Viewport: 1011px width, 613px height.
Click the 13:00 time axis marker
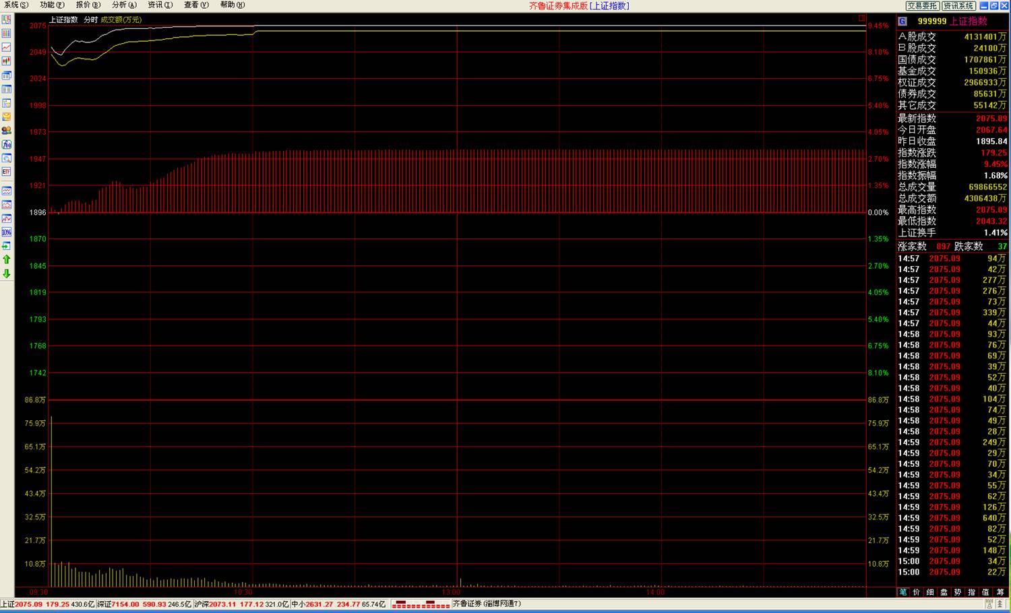[451, 592]
